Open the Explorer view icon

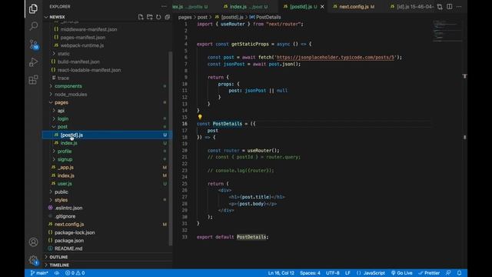(33, 8)
